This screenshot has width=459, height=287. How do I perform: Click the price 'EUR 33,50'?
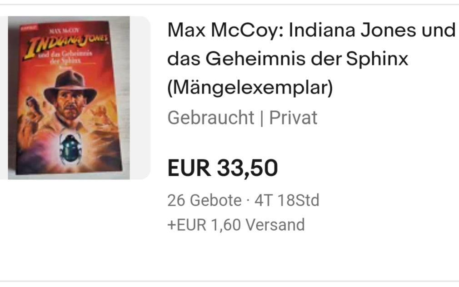point(223,168)
